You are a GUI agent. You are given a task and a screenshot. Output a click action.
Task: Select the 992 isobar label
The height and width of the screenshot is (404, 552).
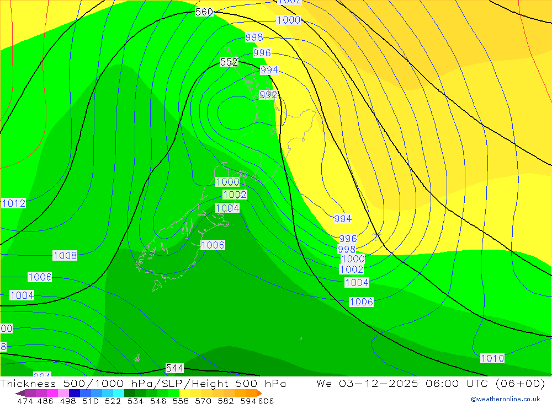tap(268, 95)
